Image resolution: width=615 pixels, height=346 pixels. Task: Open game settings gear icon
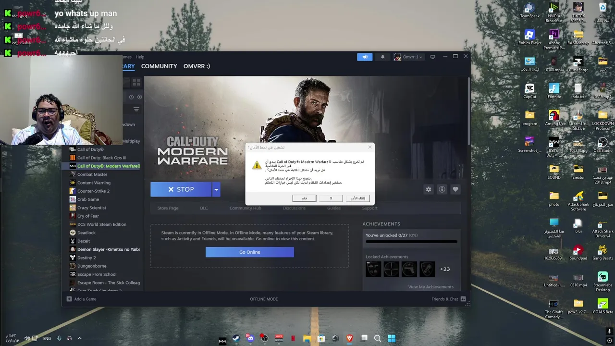pyautogui.click(x=428, y=189)
